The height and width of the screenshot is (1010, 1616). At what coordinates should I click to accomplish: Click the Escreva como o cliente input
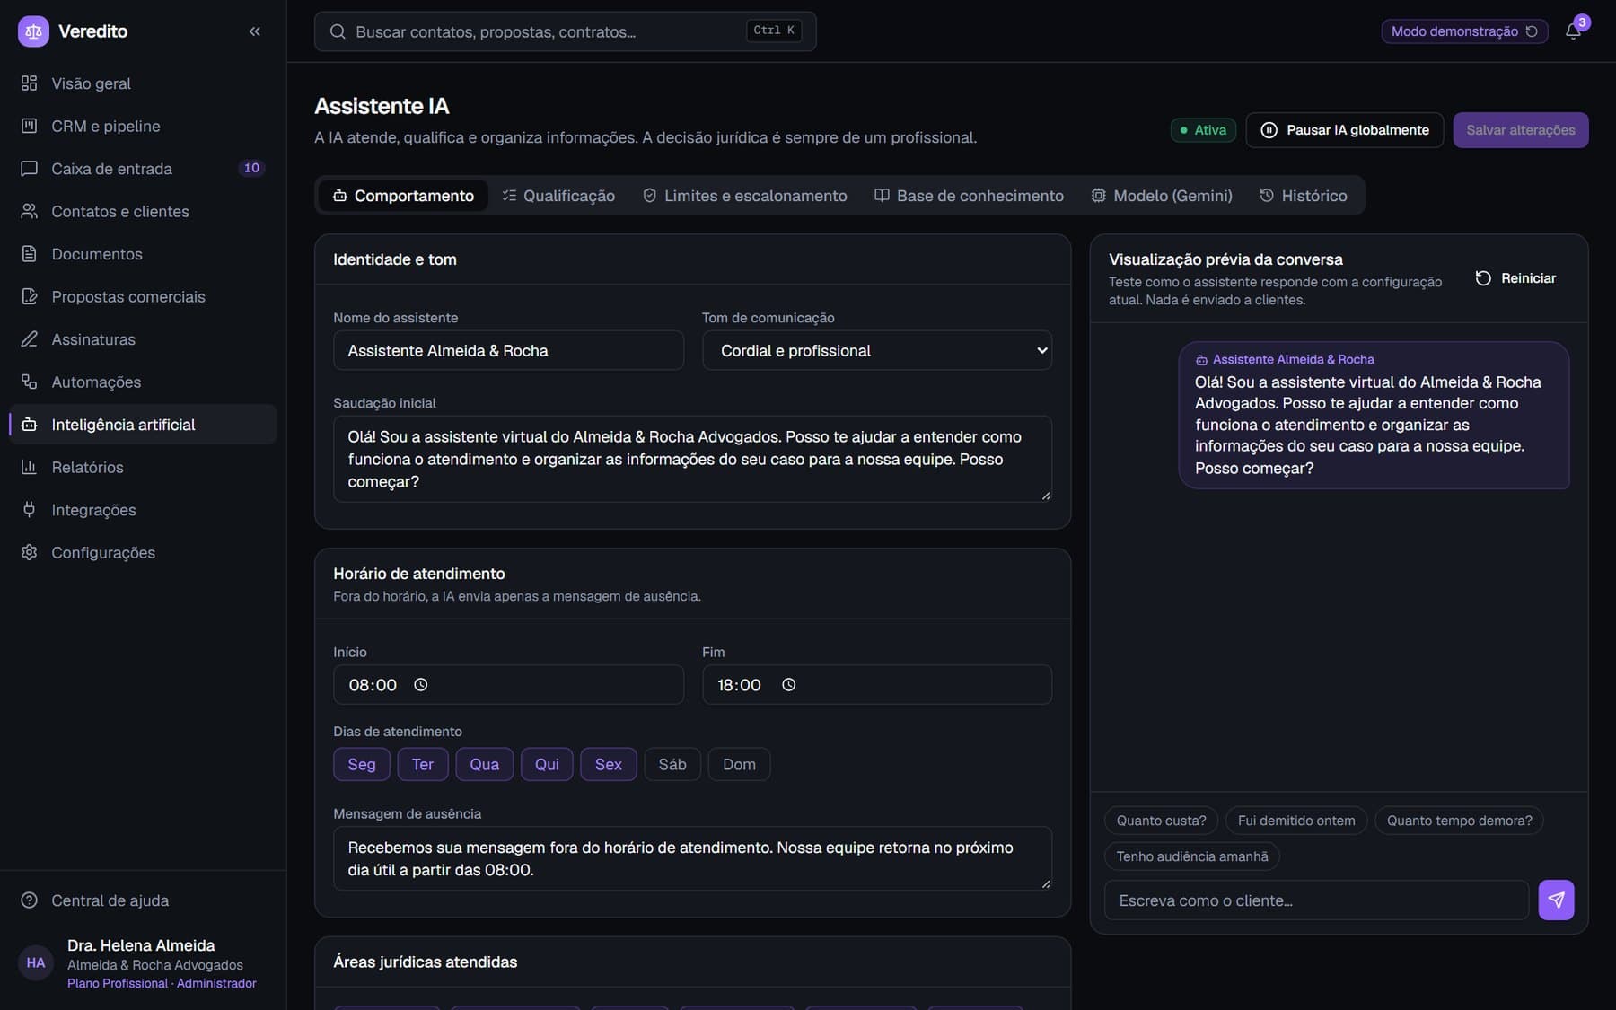point(1316,900)
